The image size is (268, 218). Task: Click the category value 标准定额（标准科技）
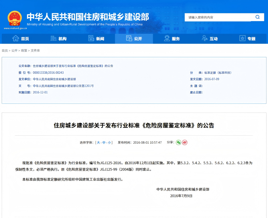[x=218, y=73]
